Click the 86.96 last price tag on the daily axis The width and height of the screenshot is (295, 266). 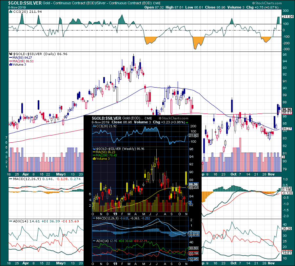coord(287,110)
